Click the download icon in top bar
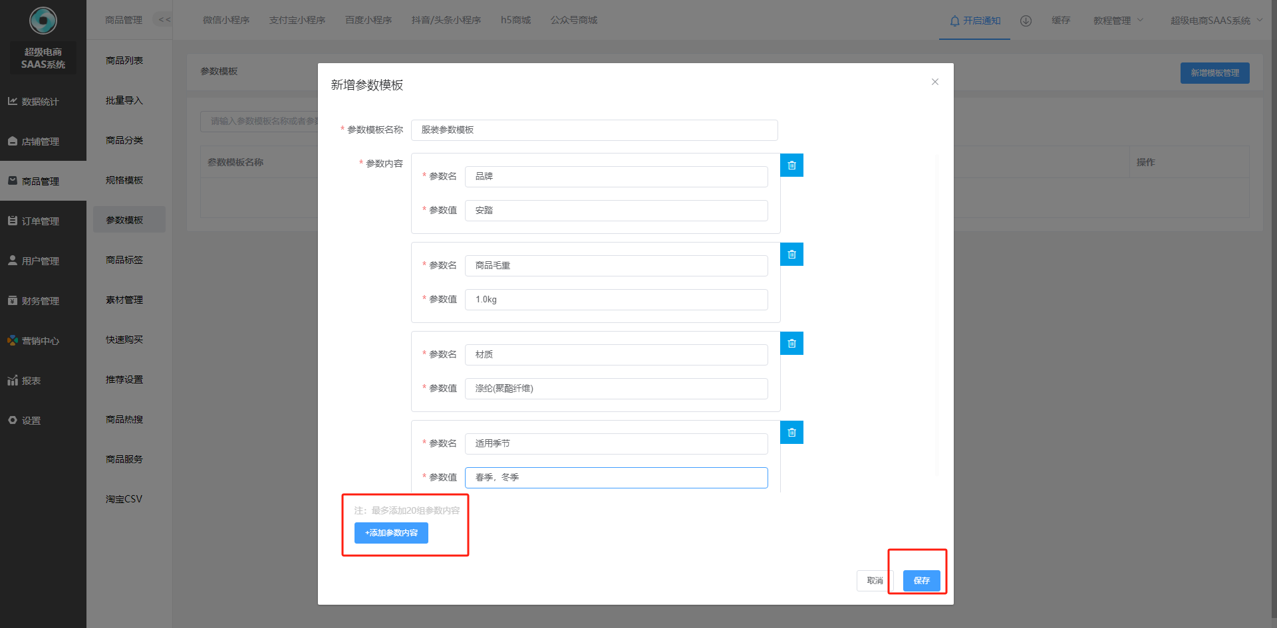The height and width of the screenshot is (628, 1277). point(1026,21)
